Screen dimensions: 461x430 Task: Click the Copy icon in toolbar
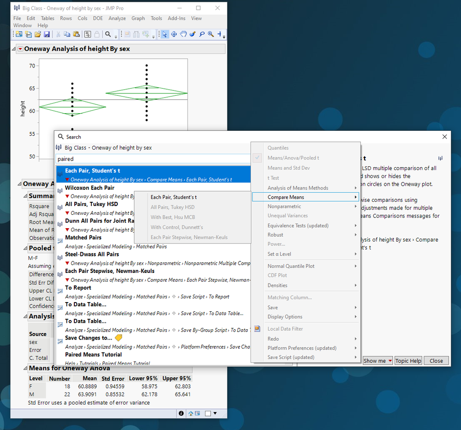tap(67, 34)
